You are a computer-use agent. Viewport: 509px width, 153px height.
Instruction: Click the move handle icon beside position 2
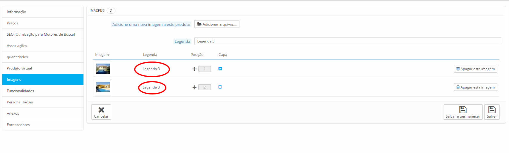coord(194,87)
